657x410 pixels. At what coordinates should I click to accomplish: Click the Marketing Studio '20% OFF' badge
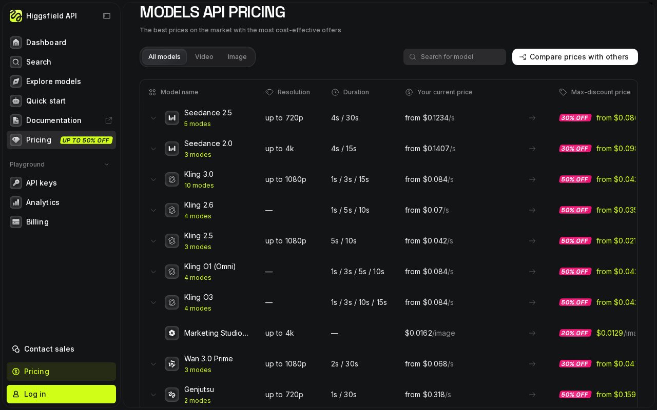click(575, 333)
